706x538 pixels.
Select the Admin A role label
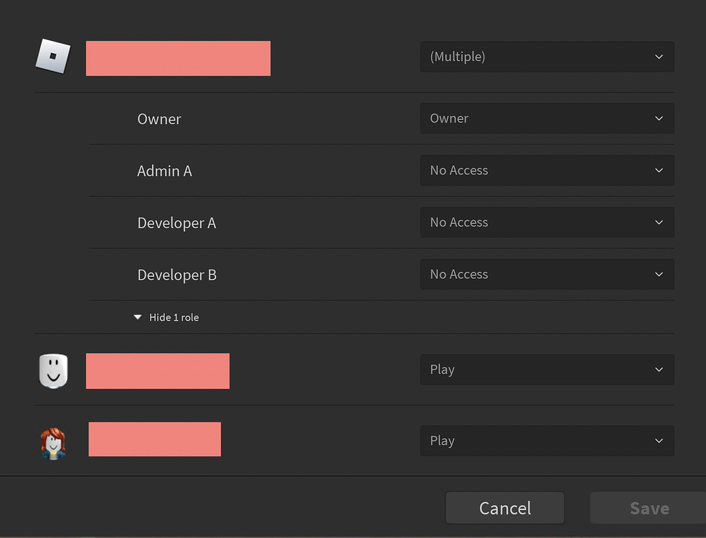[x=164, y=171]
